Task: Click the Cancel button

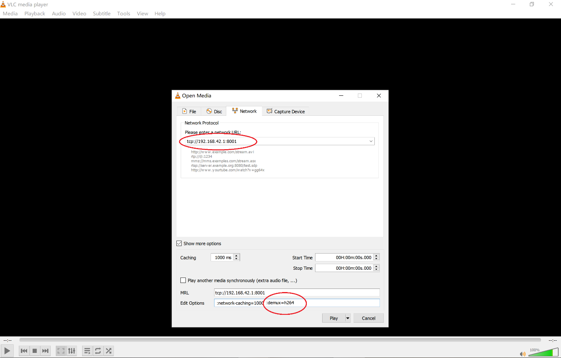Action: [x=368, y=318]
